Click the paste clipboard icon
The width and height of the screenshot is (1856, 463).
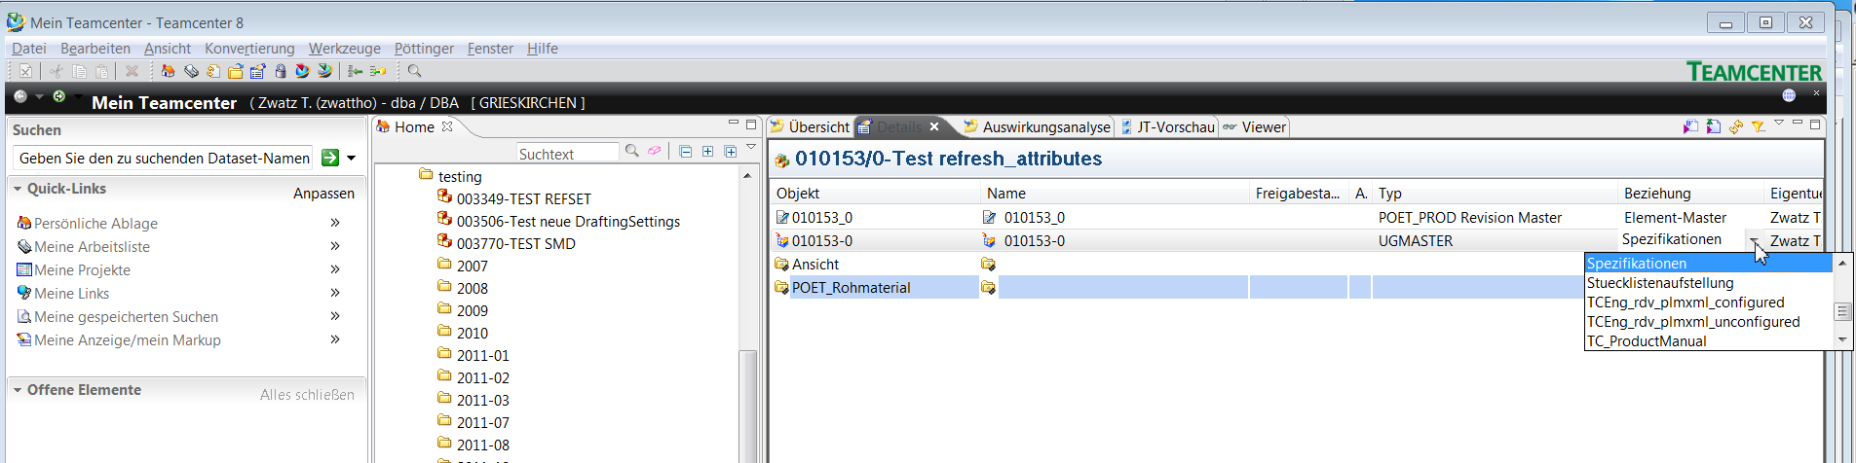[102, 71]
